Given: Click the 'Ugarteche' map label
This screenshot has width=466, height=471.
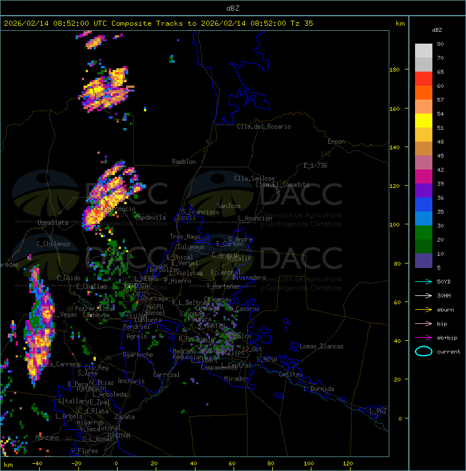Looking at the screenshot, I should click(138, 355).
